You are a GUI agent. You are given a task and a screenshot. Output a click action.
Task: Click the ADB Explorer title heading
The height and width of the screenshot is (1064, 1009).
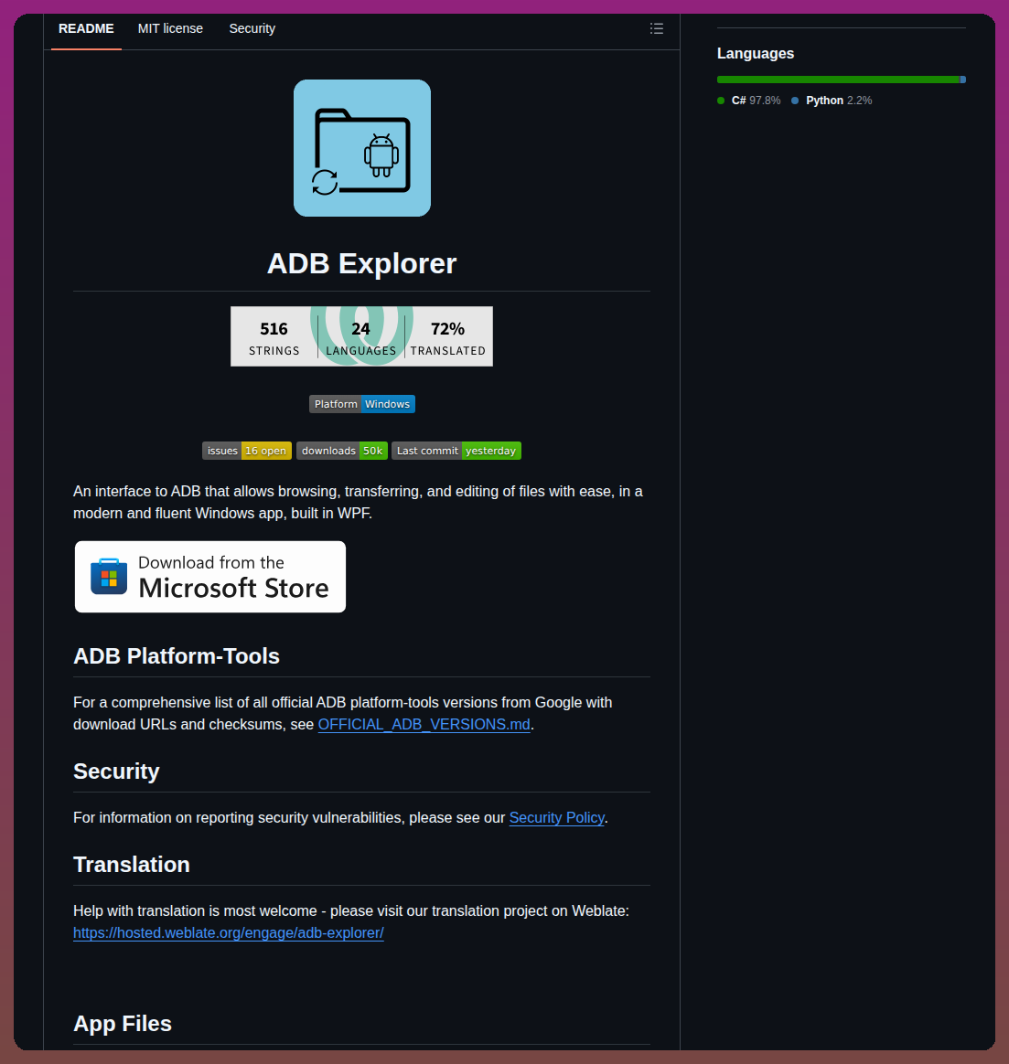tap(362, 263)
